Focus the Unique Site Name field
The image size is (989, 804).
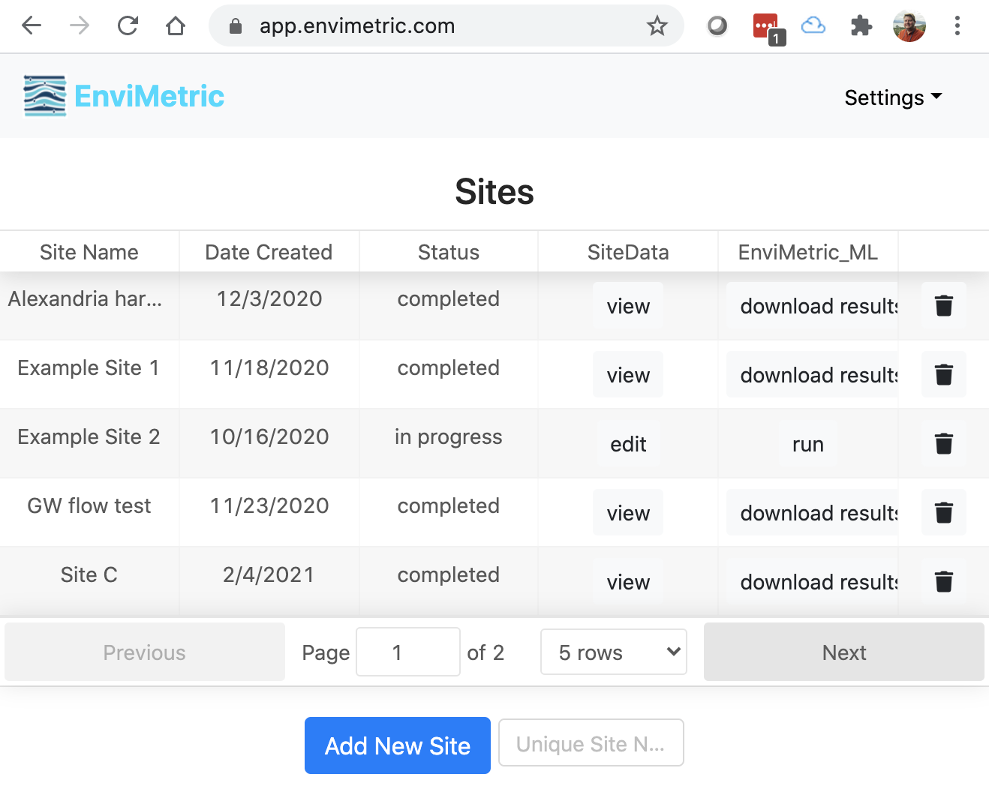pos(591,742)
